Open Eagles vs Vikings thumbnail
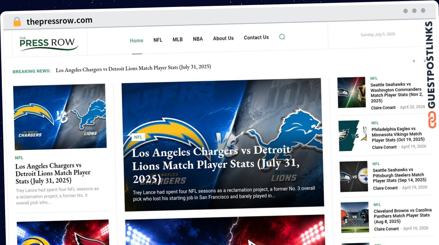 point(353,136)
